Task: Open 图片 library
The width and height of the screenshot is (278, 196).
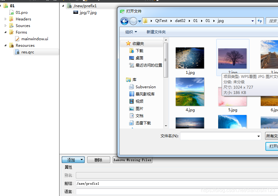Action: click(139, 109)
